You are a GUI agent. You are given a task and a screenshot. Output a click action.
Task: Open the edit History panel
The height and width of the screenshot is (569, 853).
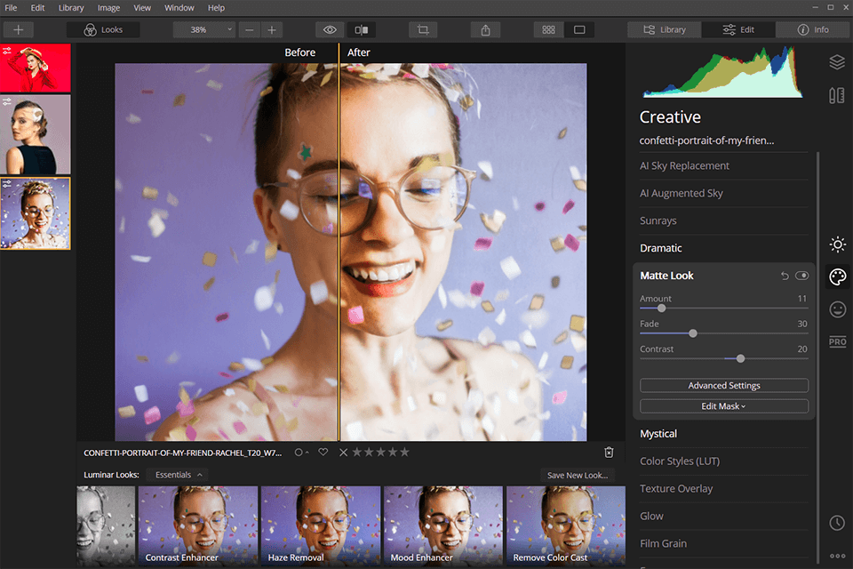pyautogui.click(x=836, y=524)
